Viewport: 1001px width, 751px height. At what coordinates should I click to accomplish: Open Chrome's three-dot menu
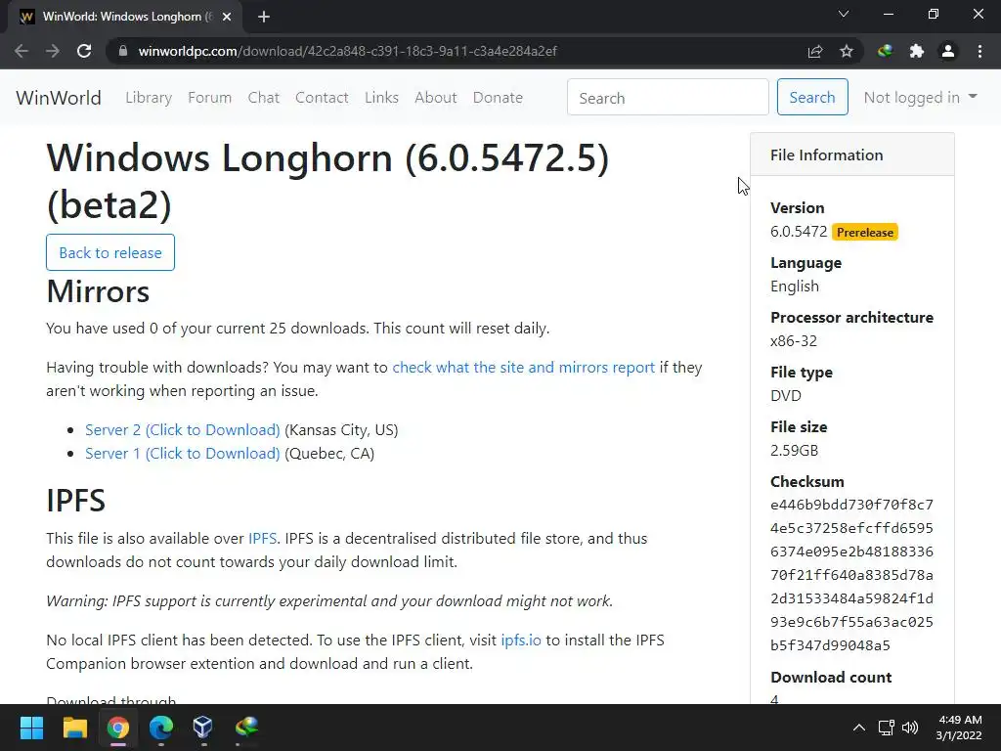tap(979, 51)
